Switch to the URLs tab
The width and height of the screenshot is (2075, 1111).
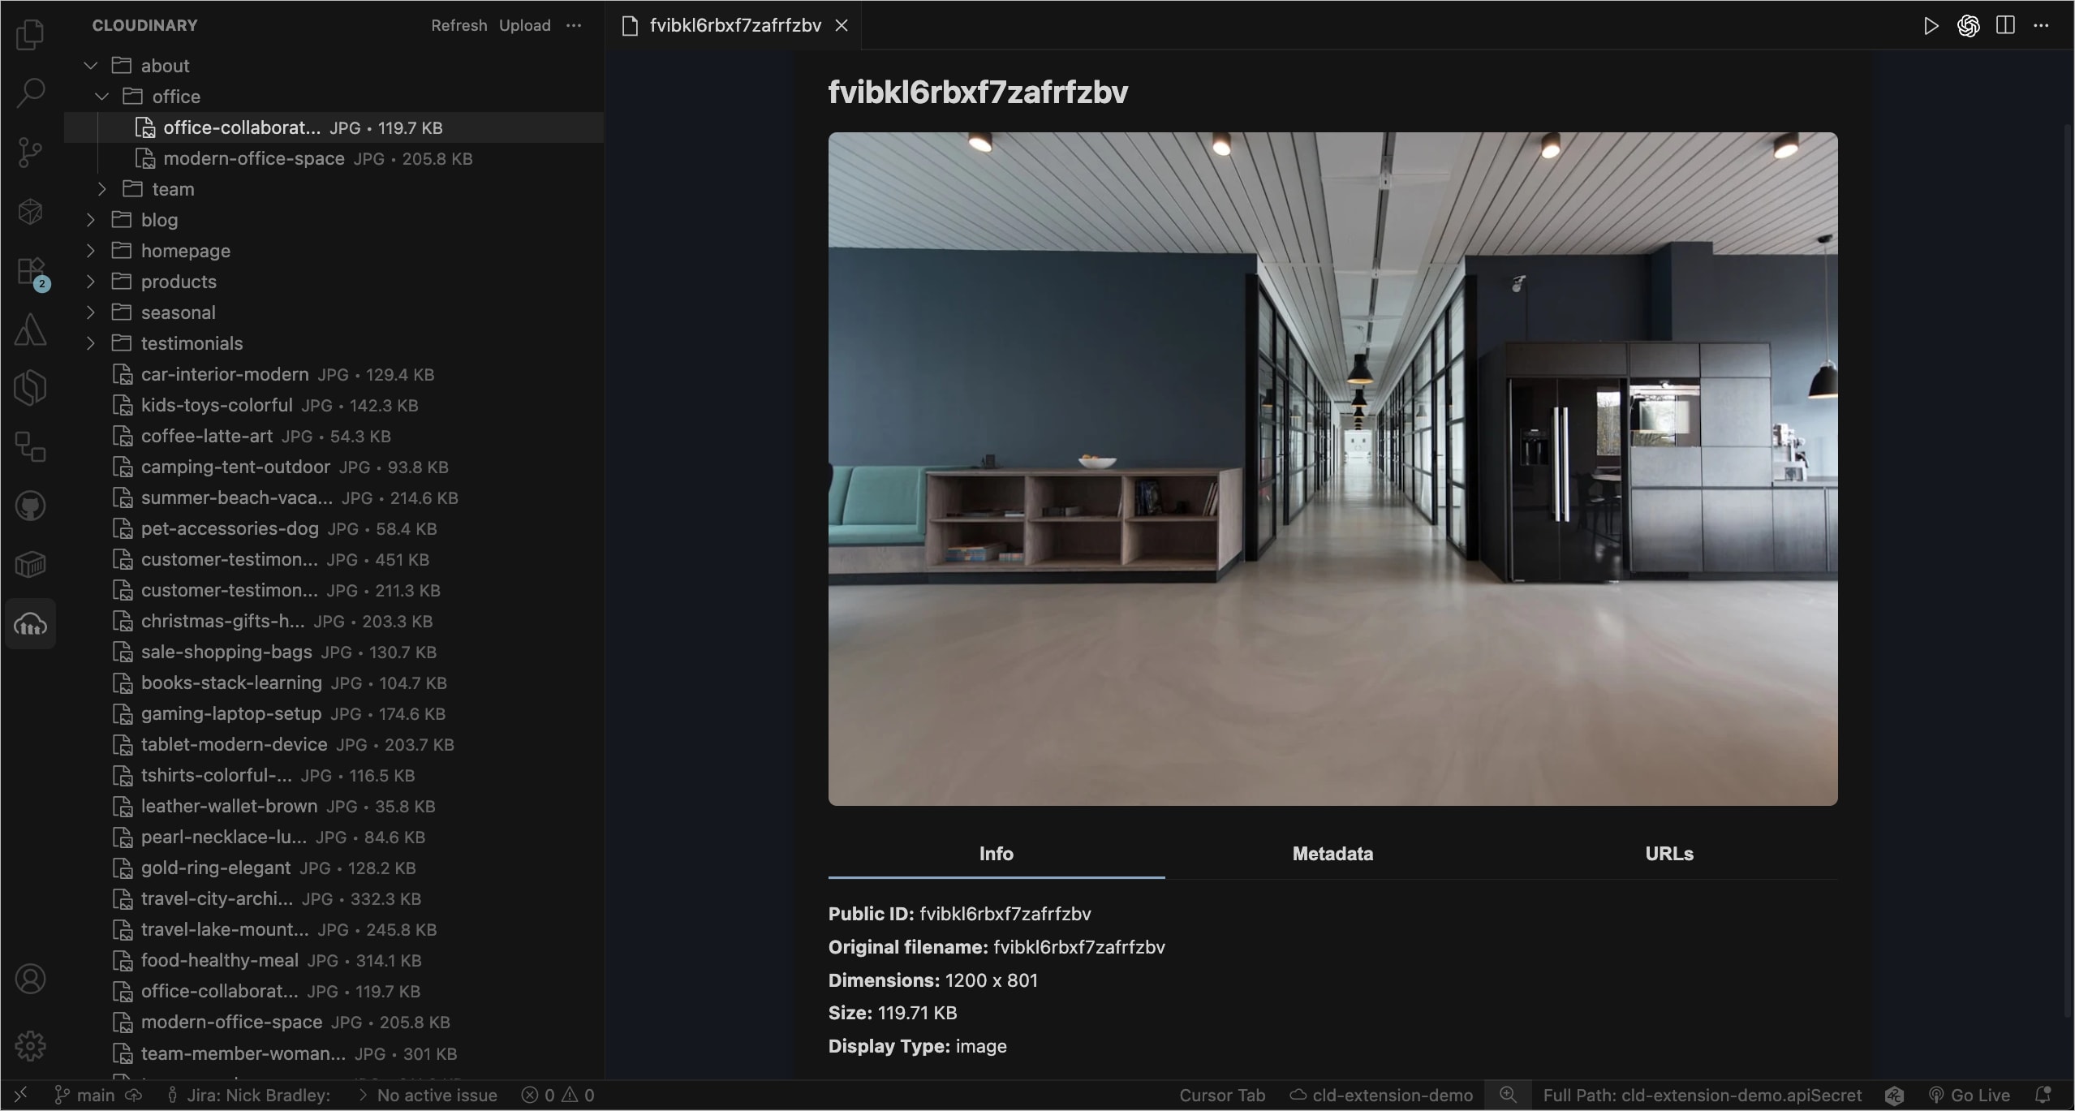point(1668,854)
